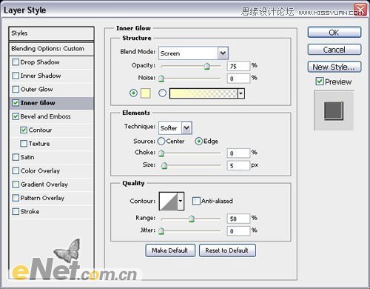
Task: Open Blending Options: Custom
Action: pos(51,49)
